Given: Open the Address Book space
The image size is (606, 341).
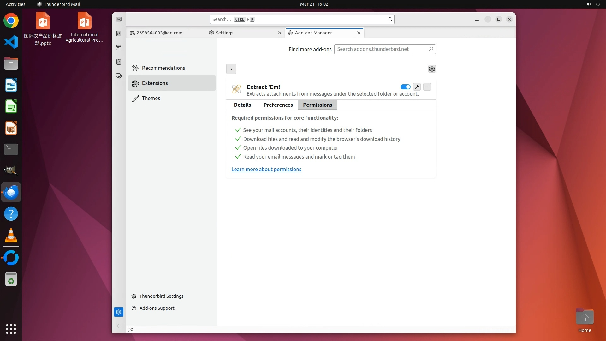Looking at the screenshot, I should (x=119, y=33).
